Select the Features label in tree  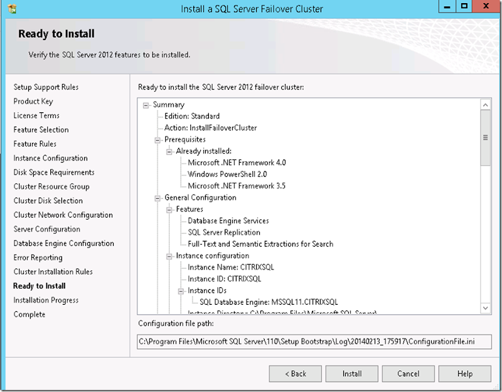(190, 209)
